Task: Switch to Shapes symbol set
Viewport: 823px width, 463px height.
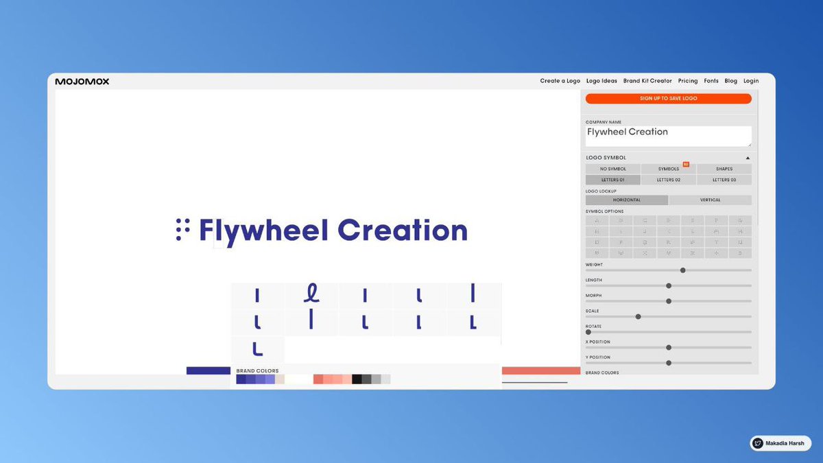Action: point(724,169)
